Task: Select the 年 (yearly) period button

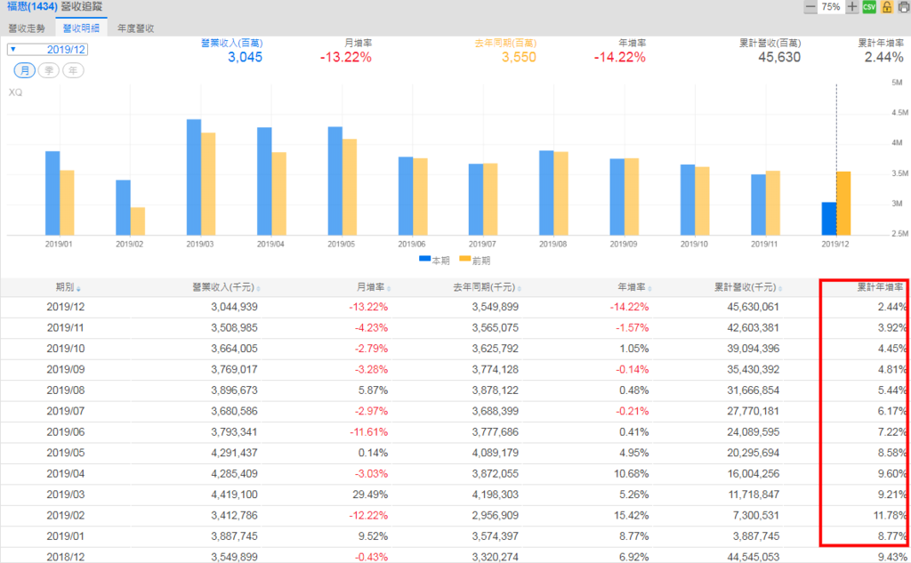Action: [x=73, y=70]
